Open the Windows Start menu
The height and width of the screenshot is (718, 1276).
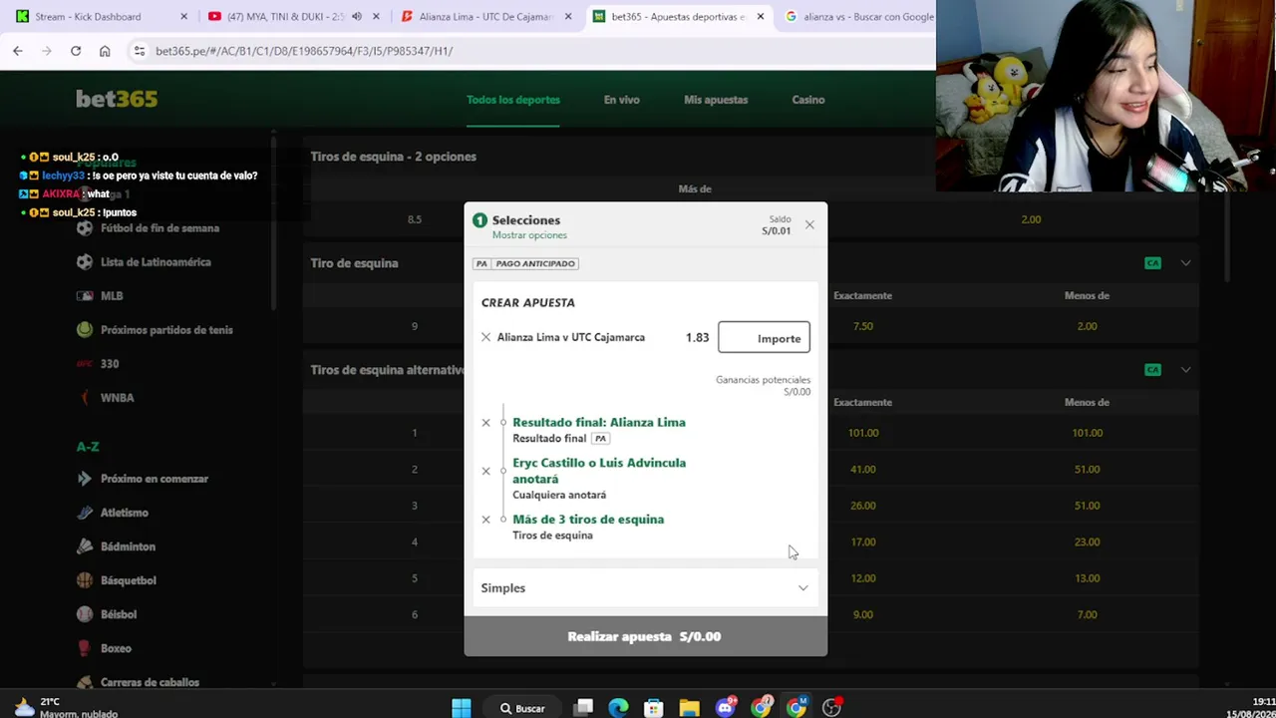[462, 708]
